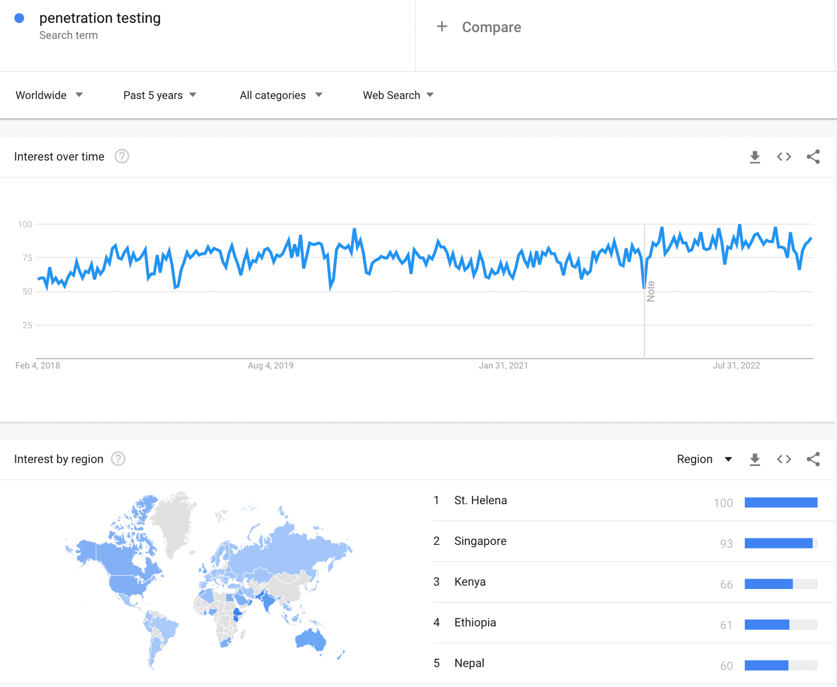
Task: Click the embed code icon for Interest over time
Action: pyautogui.click(x=784, y=157)
